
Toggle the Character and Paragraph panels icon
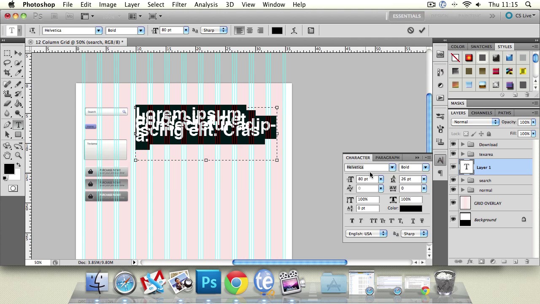coord(311,30)
